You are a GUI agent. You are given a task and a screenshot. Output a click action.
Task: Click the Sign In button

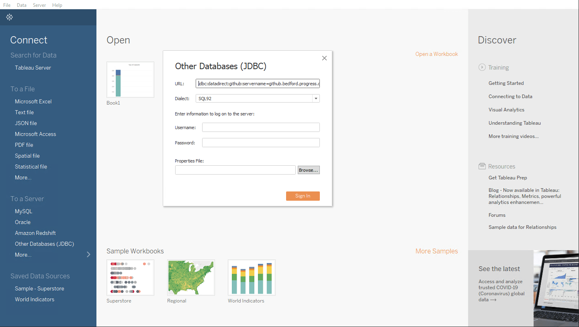point(303,196)
